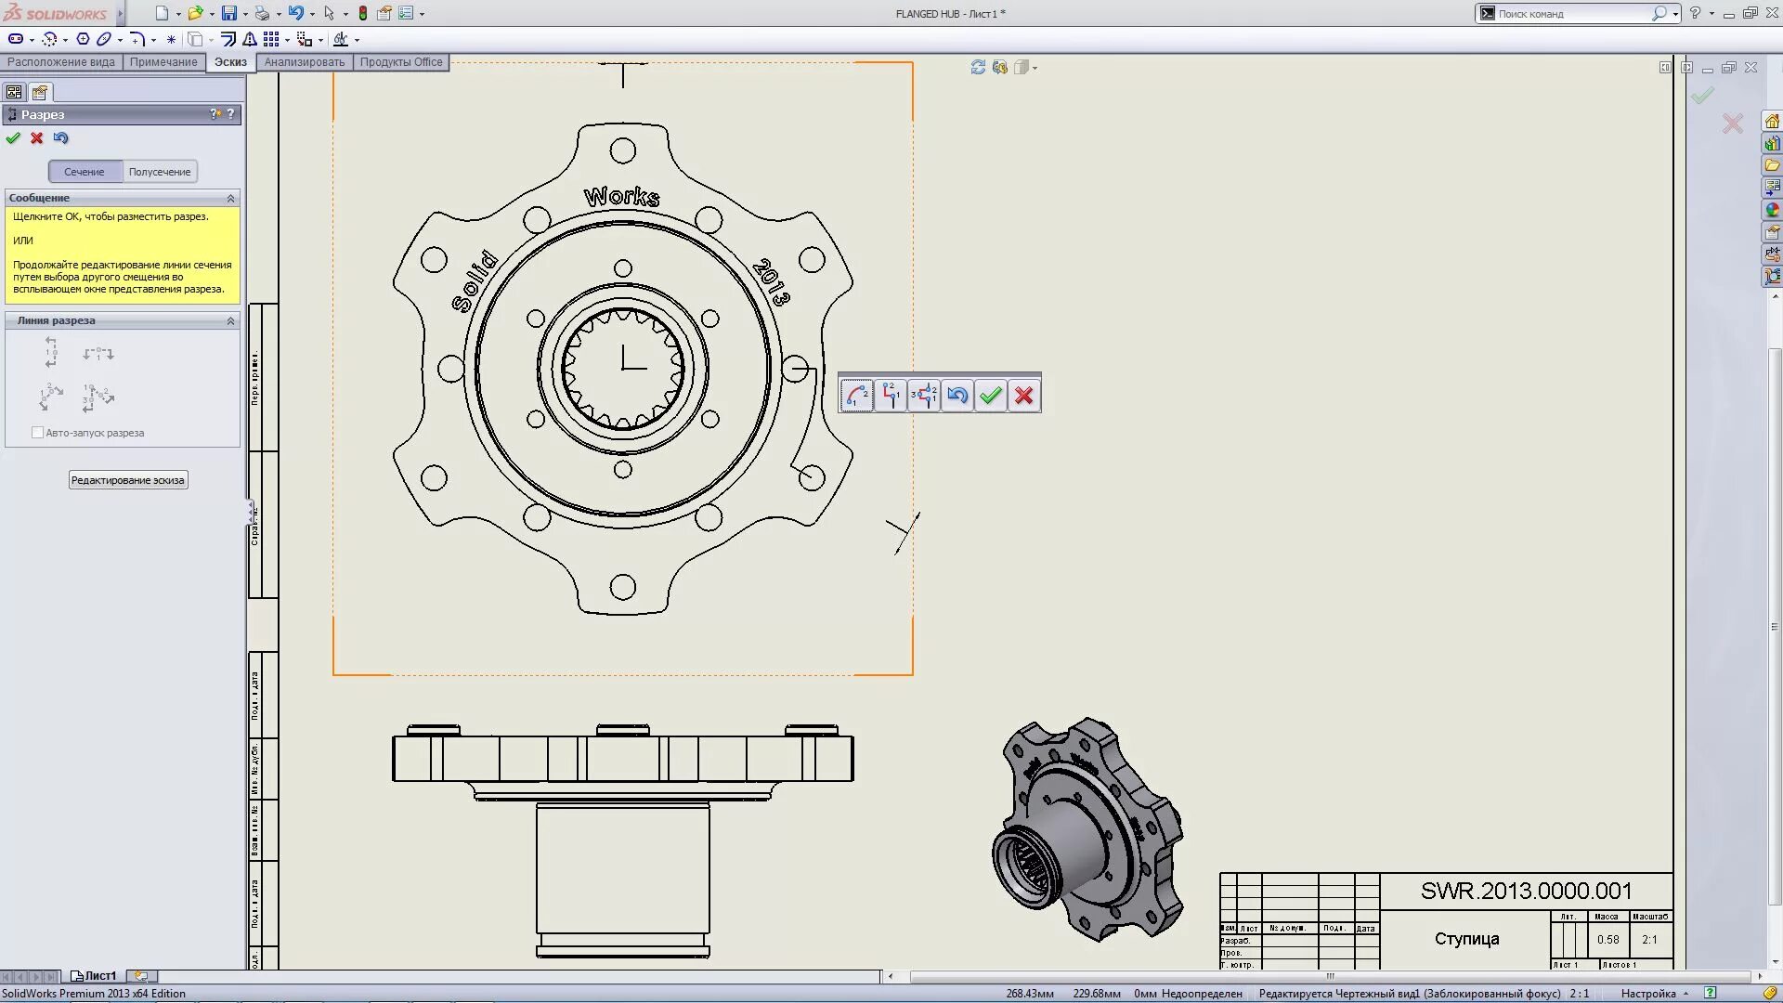Select the Point sketch tool
This screenshot has width=1783, height=1003.
[171, 39]
